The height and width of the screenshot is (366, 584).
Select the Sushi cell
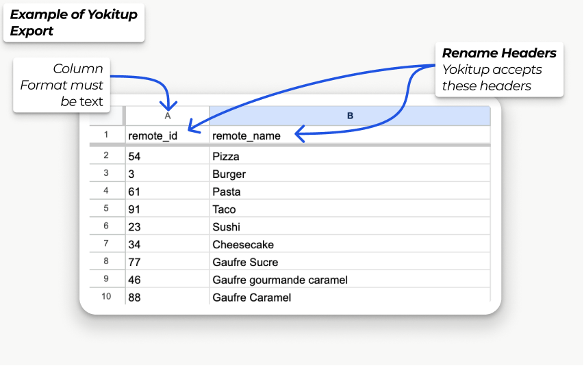[x=350, y=227]
